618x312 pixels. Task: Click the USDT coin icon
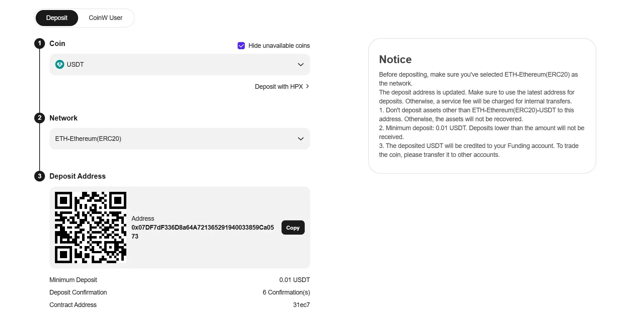(60, 65)
